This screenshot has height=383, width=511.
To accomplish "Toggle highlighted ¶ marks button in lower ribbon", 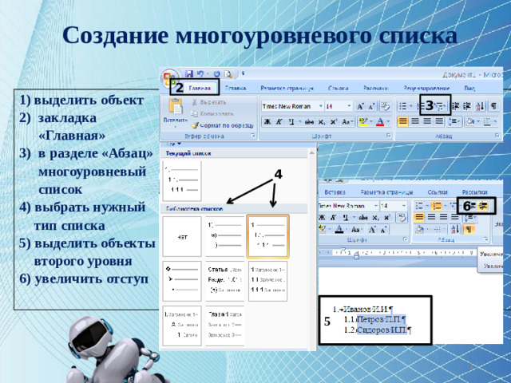I will click(x=469, y=229).
